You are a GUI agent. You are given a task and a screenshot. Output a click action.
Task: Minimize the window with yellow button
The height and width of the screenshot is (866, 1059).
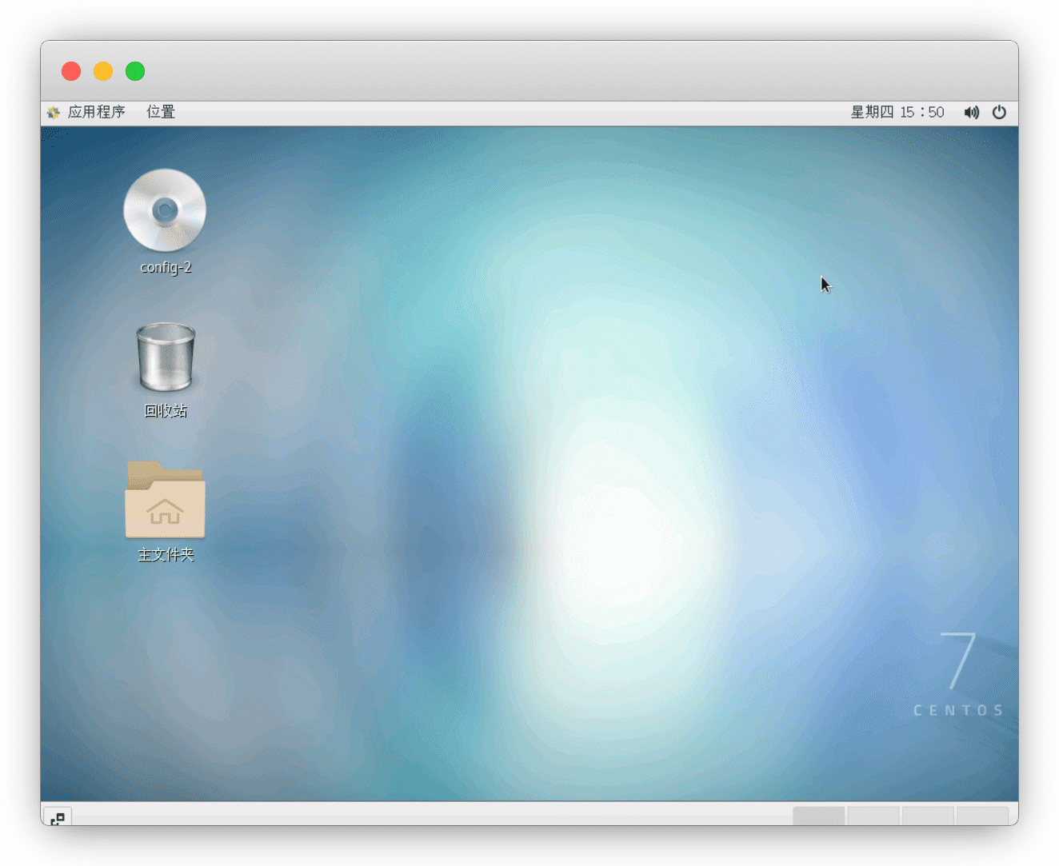point(103,71)
